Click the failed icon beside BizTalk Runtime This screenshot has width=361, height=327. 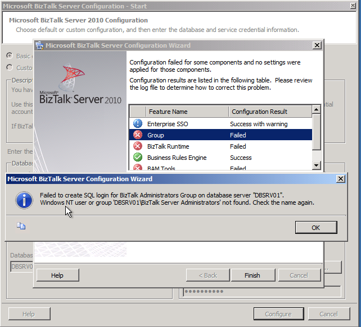pyautogui.click(x=138, y=146)
